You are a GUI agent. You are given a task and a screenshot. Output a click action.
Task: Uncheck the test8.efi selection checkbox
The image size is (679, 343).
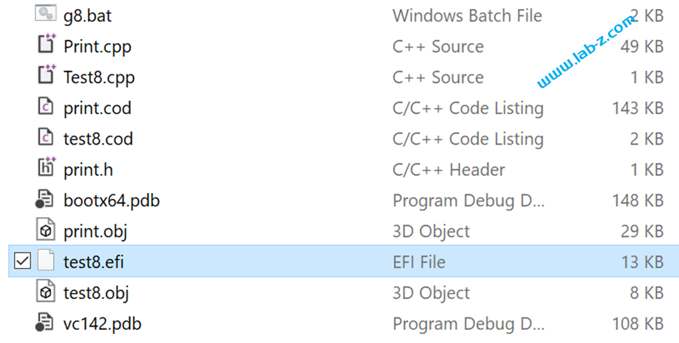[22, 261]
